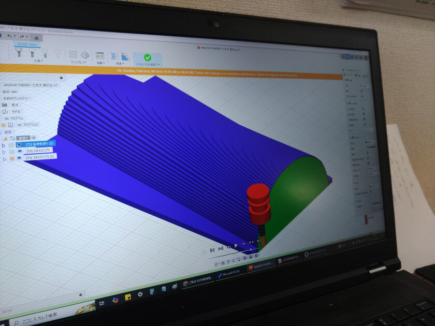Image resolution: width=435 pixels, height=326 pixels.
Task: Toggle the radio dot next to 設定1
Action: coord(34,138)
